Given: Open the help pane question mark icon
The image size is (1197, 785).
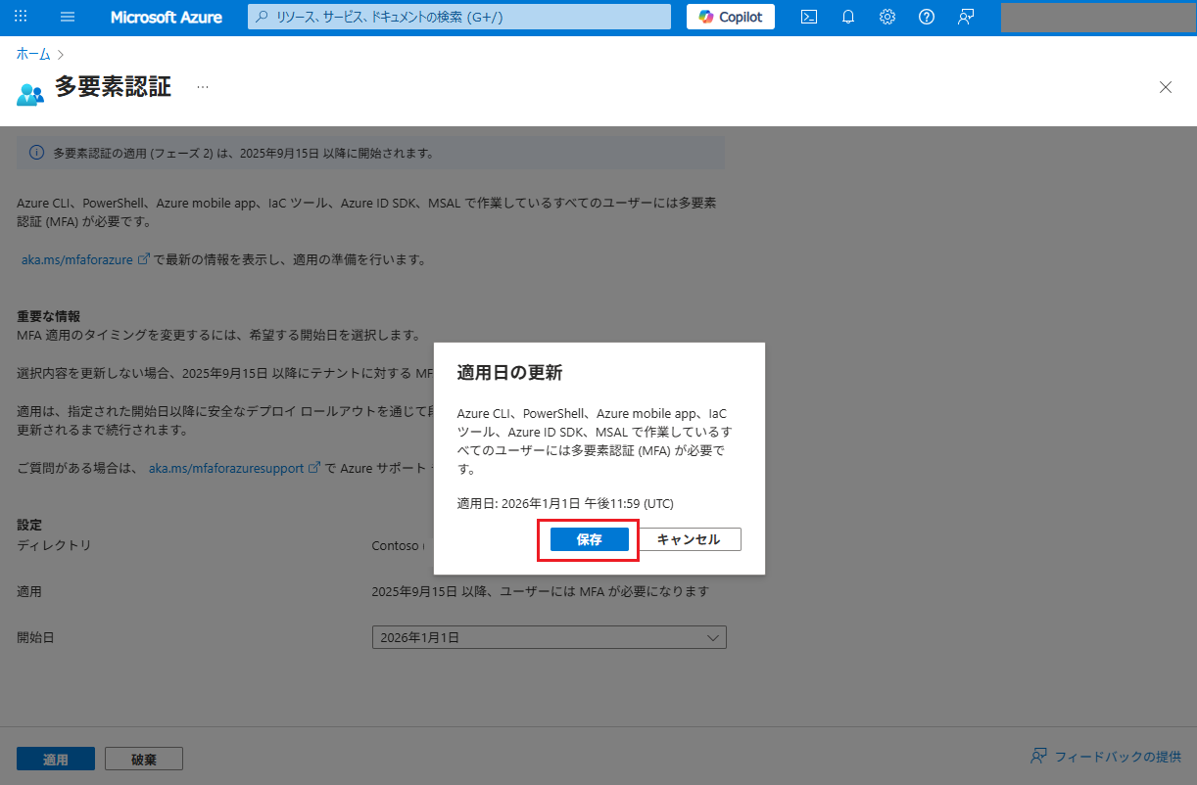Looking at the screenshot, I should 927,17.
